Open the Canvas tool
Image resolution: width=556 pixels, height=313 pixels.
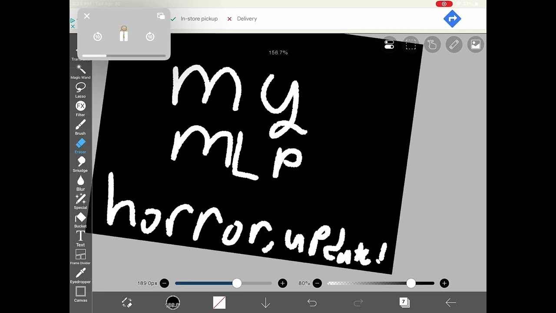point(80,294)
